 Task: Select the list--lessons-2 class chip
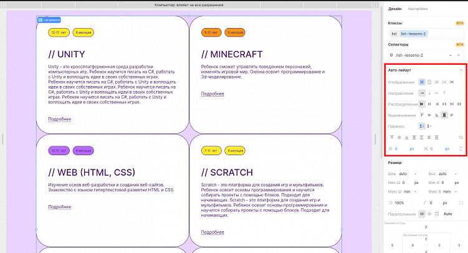(x=413, y=34)
